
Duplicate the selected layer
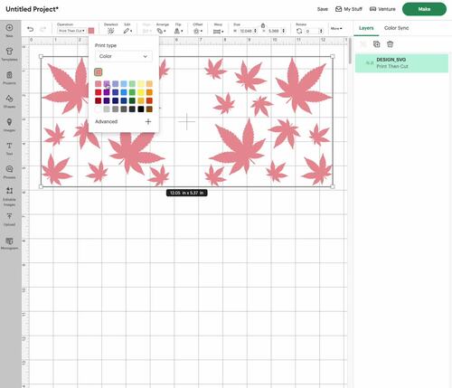point(376,44)
